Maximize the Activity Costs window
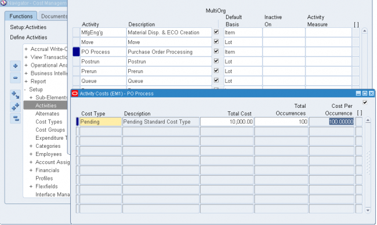Viewport: 377px width, 225px height. 365,93
